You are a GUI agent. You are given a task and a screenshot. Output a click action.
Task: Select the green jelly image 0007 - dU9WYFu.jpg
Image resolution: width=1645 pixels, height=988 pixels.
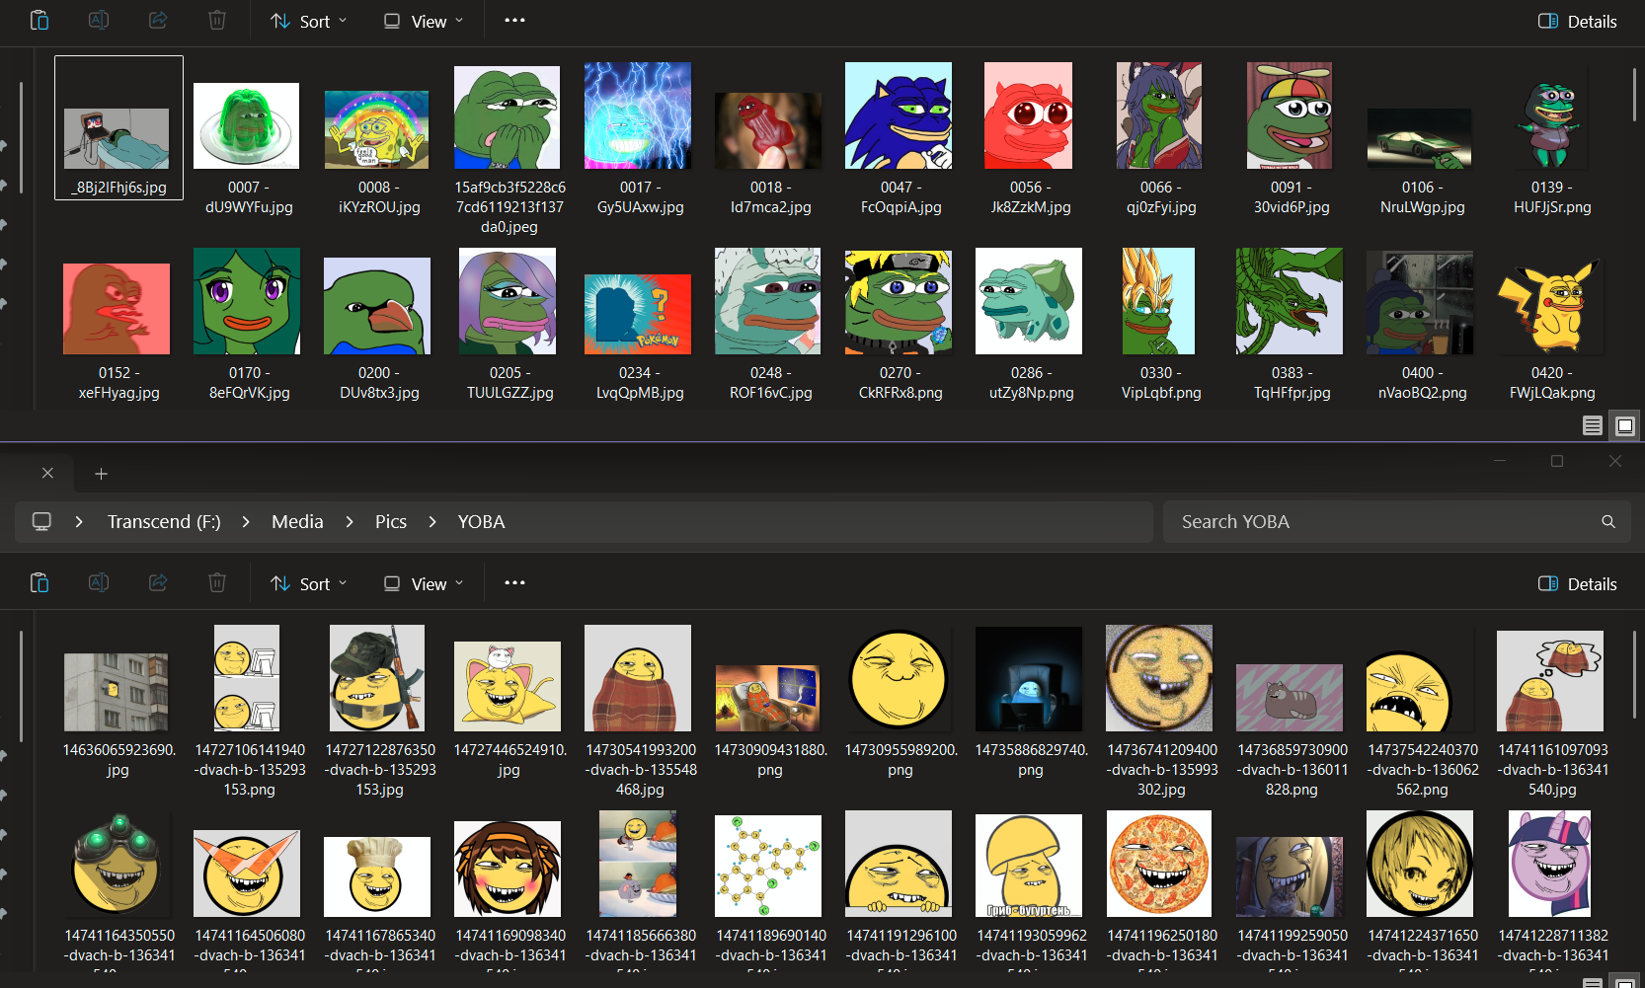(x=247, y=125)
